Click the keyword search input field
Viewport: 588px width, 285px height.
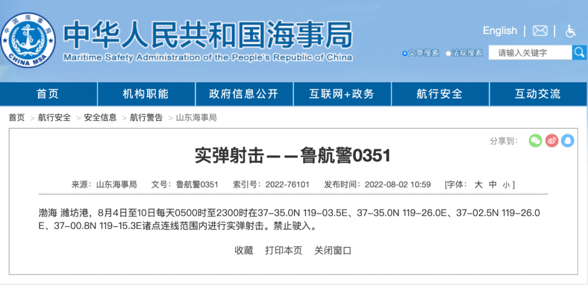529,53
